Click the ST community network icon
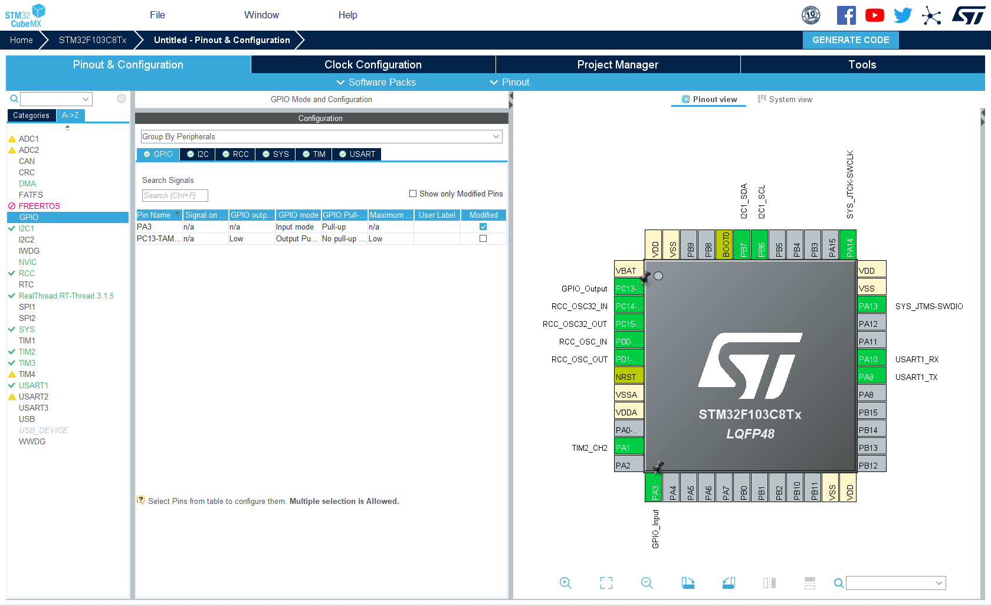 [x=931, y=15]
